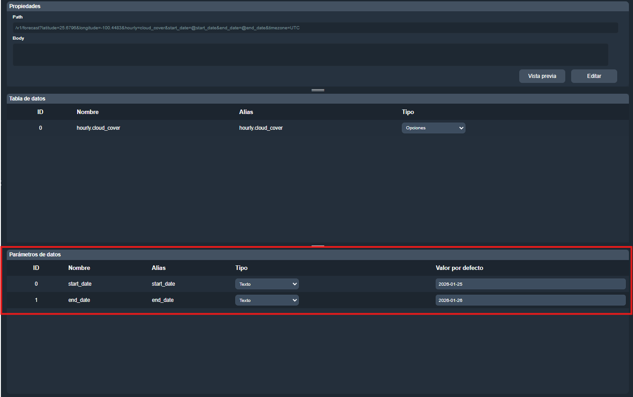Click the default value field showing 2026-01-26
The width and height of the screenshot is (633, 397).
click(x=530, y=300)
